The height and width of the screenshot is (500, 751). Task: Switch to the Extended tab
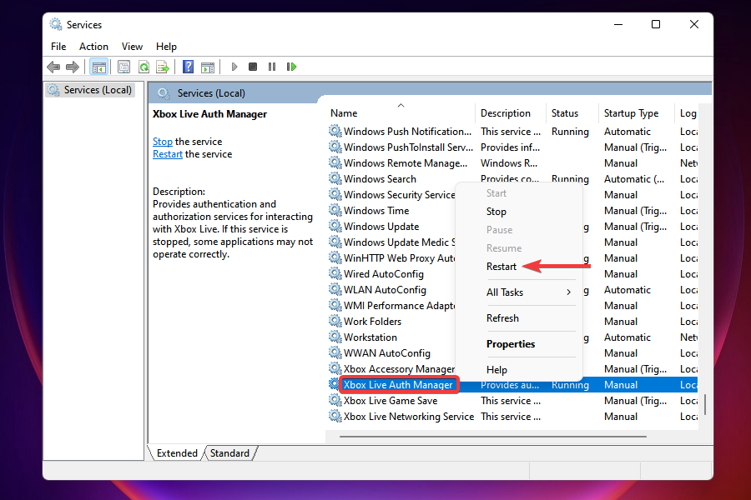[x=177, y=453]
